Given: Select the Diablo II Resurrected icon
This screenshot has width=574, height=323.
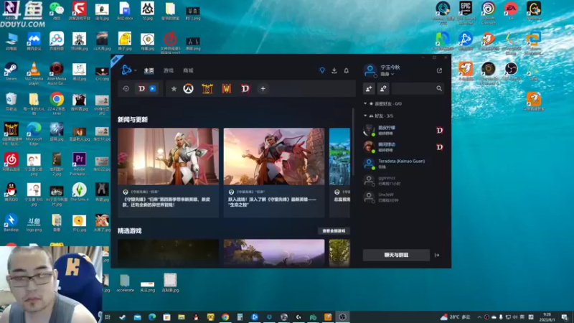Looking at the screenshot, I should 207,88.
